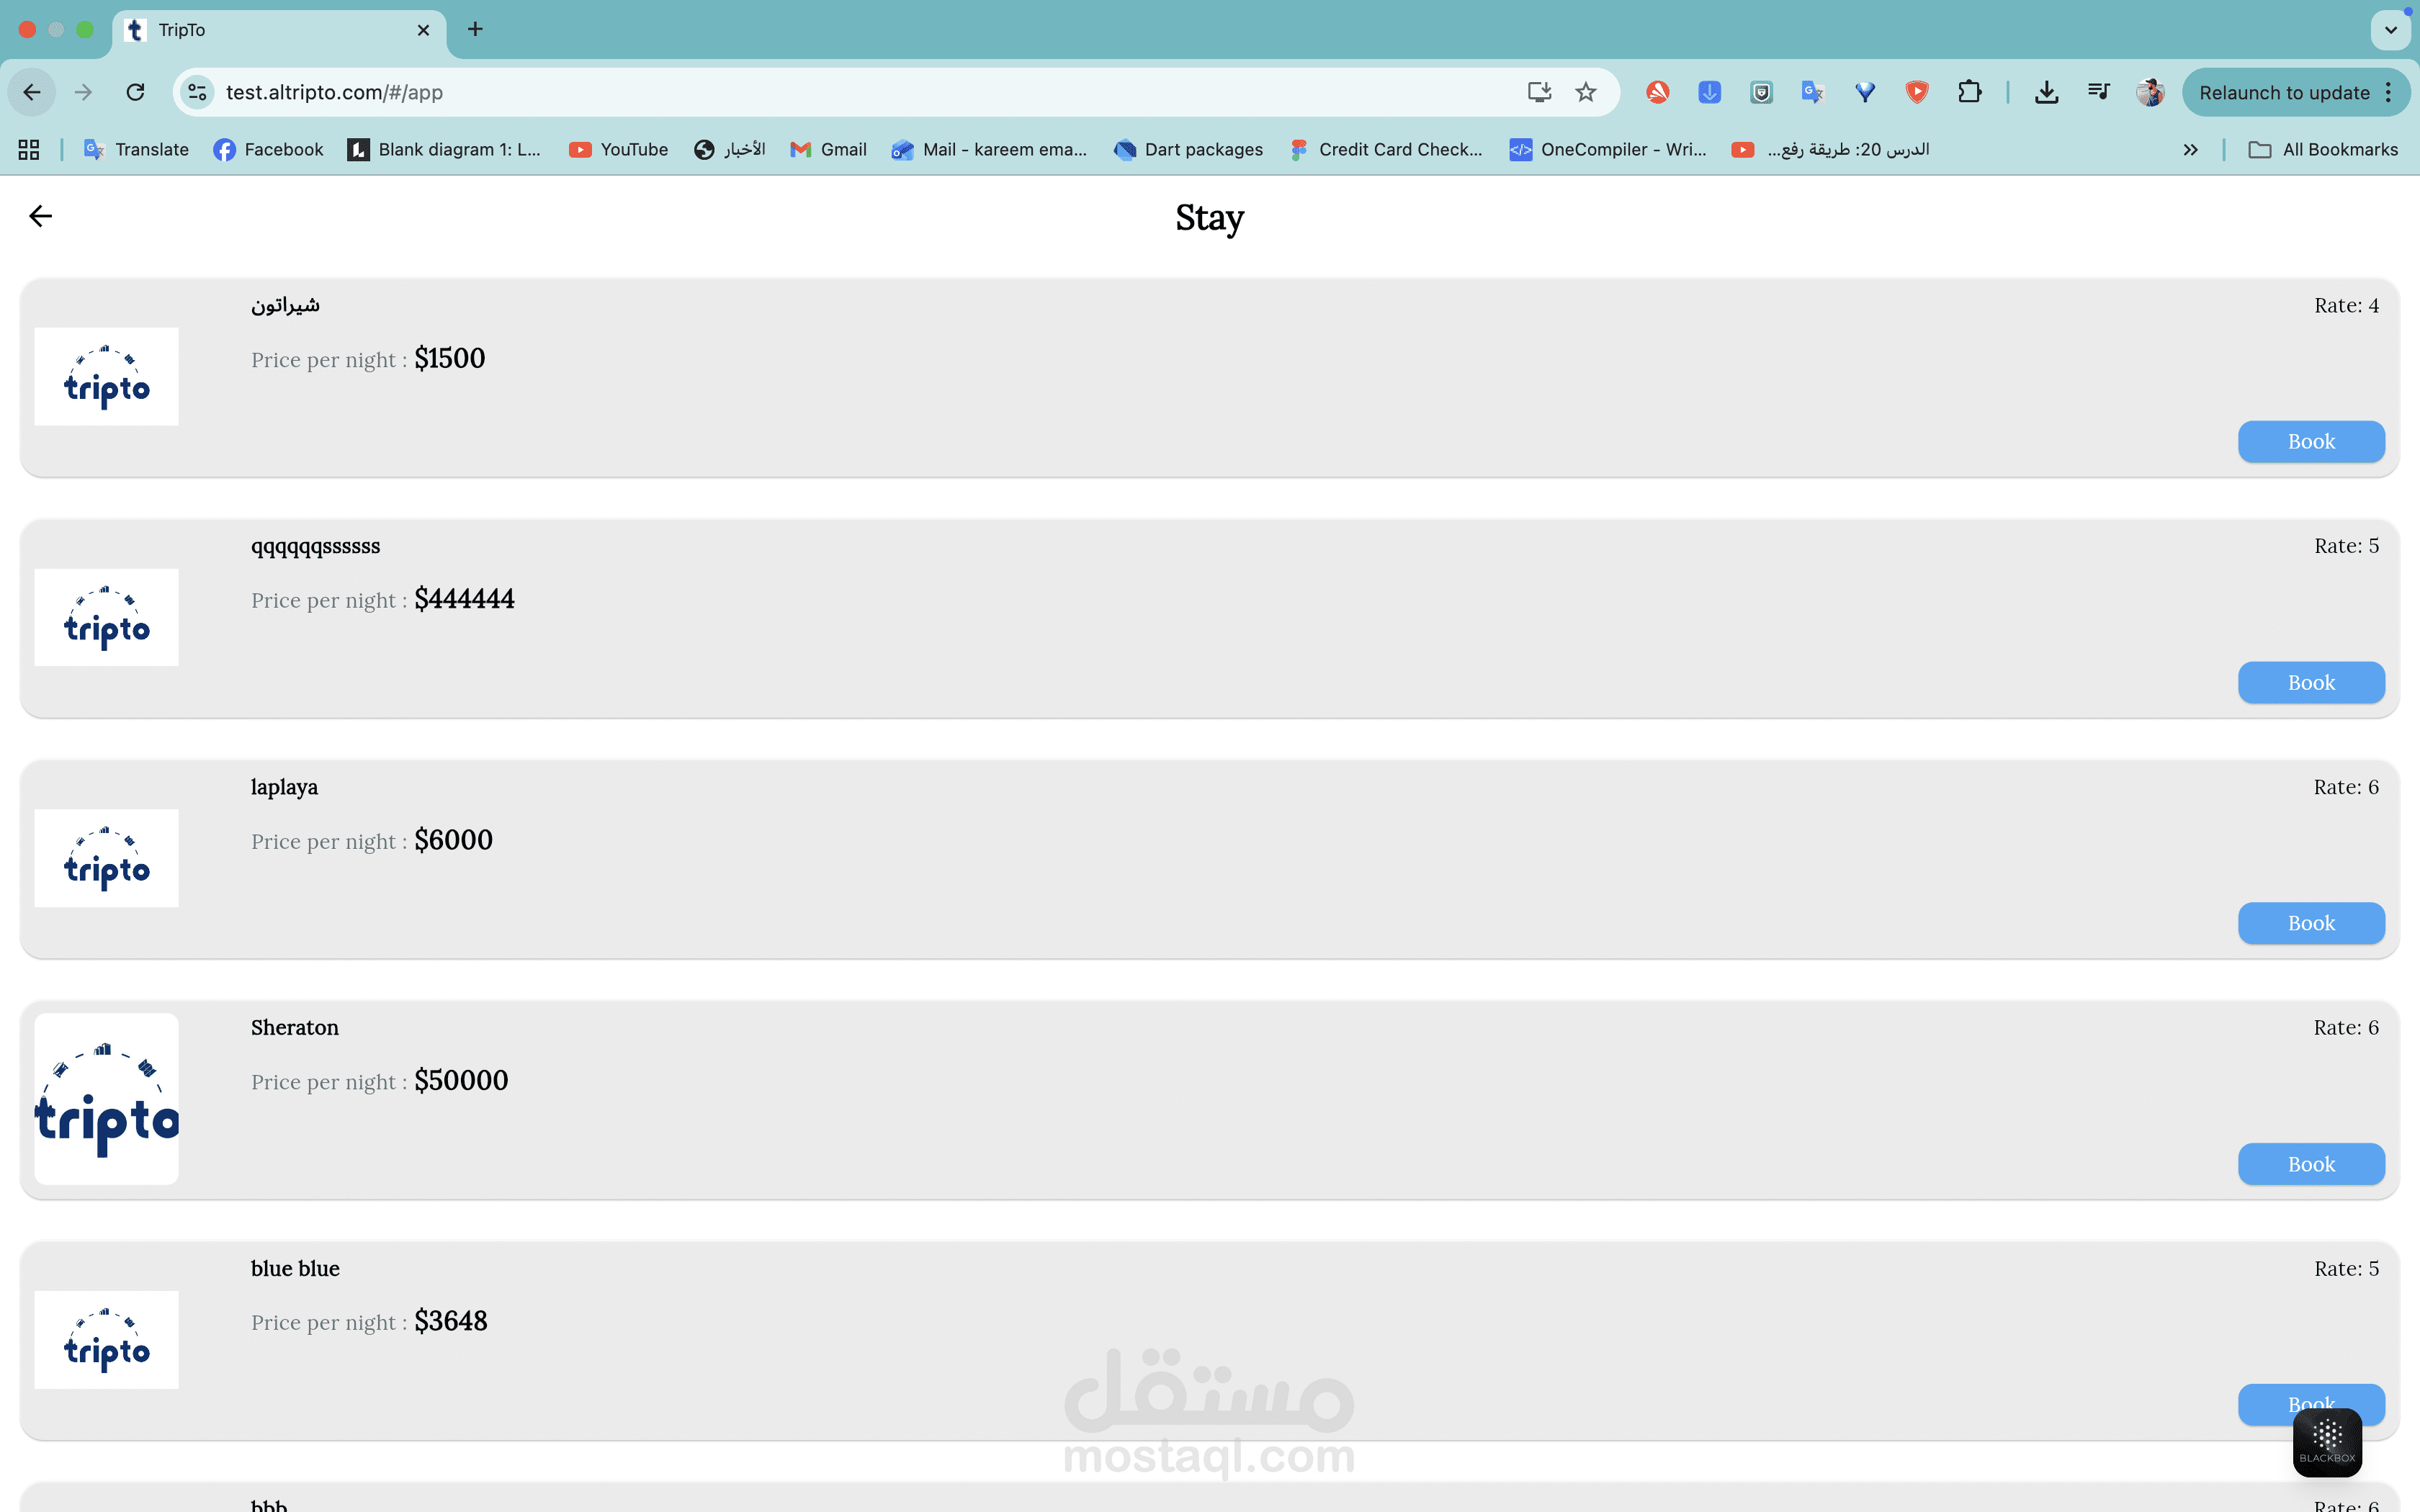Open a new tab with plus button

[475, 29]
